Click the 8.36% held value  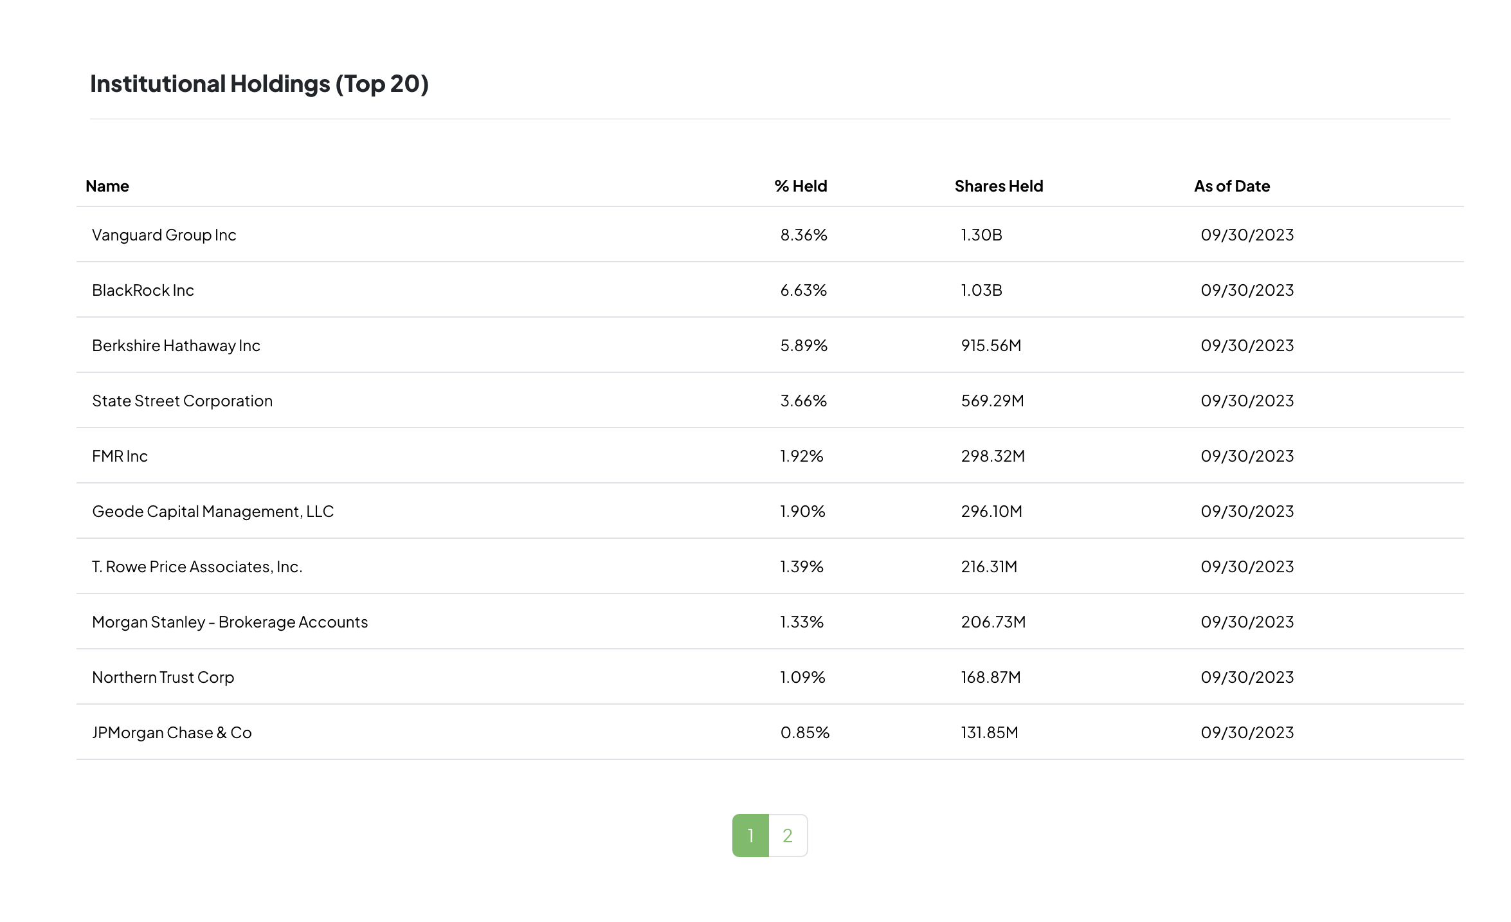[804, 235]
